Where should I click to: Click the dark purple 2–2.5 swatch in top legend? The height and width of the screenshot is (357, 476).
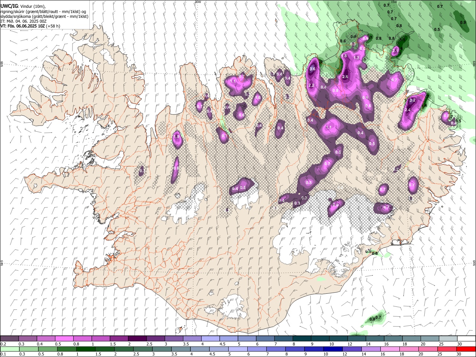(137, 339)
